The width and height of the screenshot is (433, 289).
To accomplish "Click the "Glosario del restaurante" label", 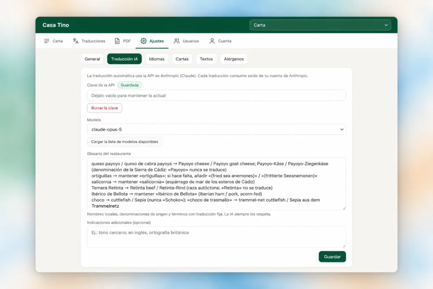I will pos(109,154).
